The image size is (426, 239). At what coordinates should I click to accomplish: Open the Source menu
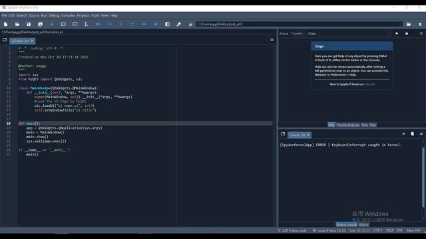pyautogui.click(x=34, y=15)
